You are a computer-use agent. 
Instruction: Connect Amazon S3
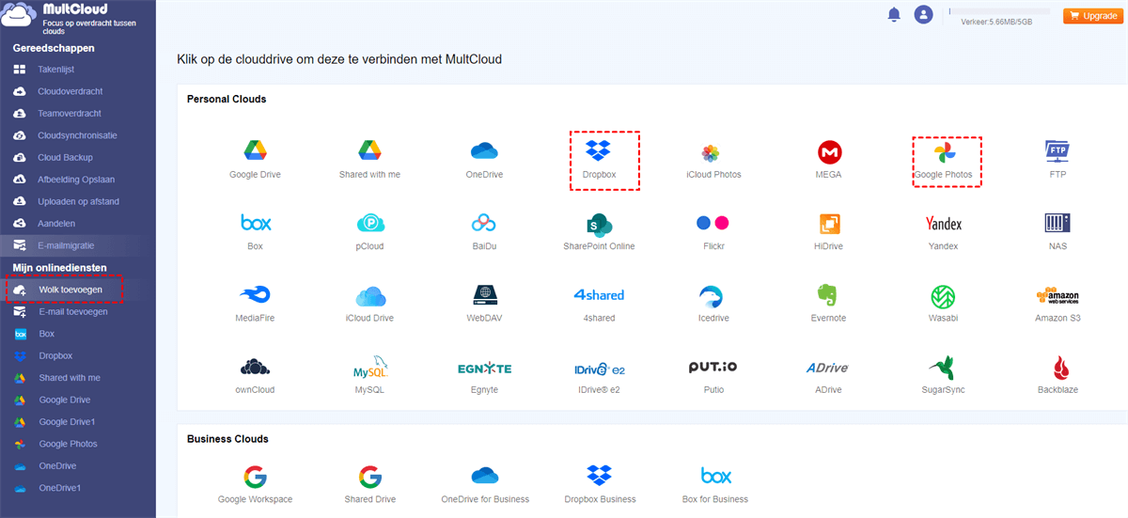click(1058, 295)
